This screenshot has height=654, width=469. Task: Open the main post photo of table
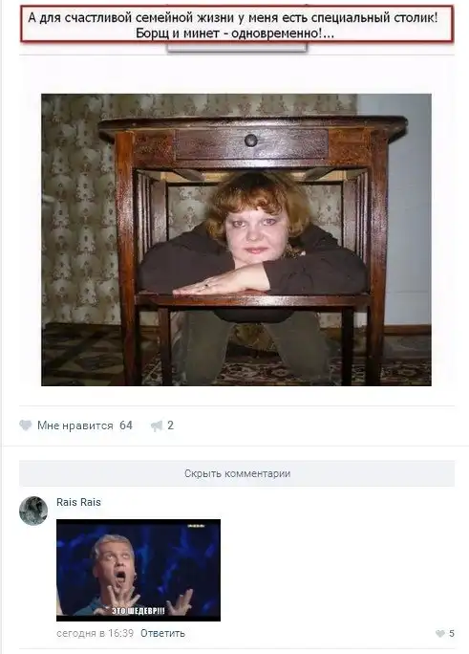[236, 240]
